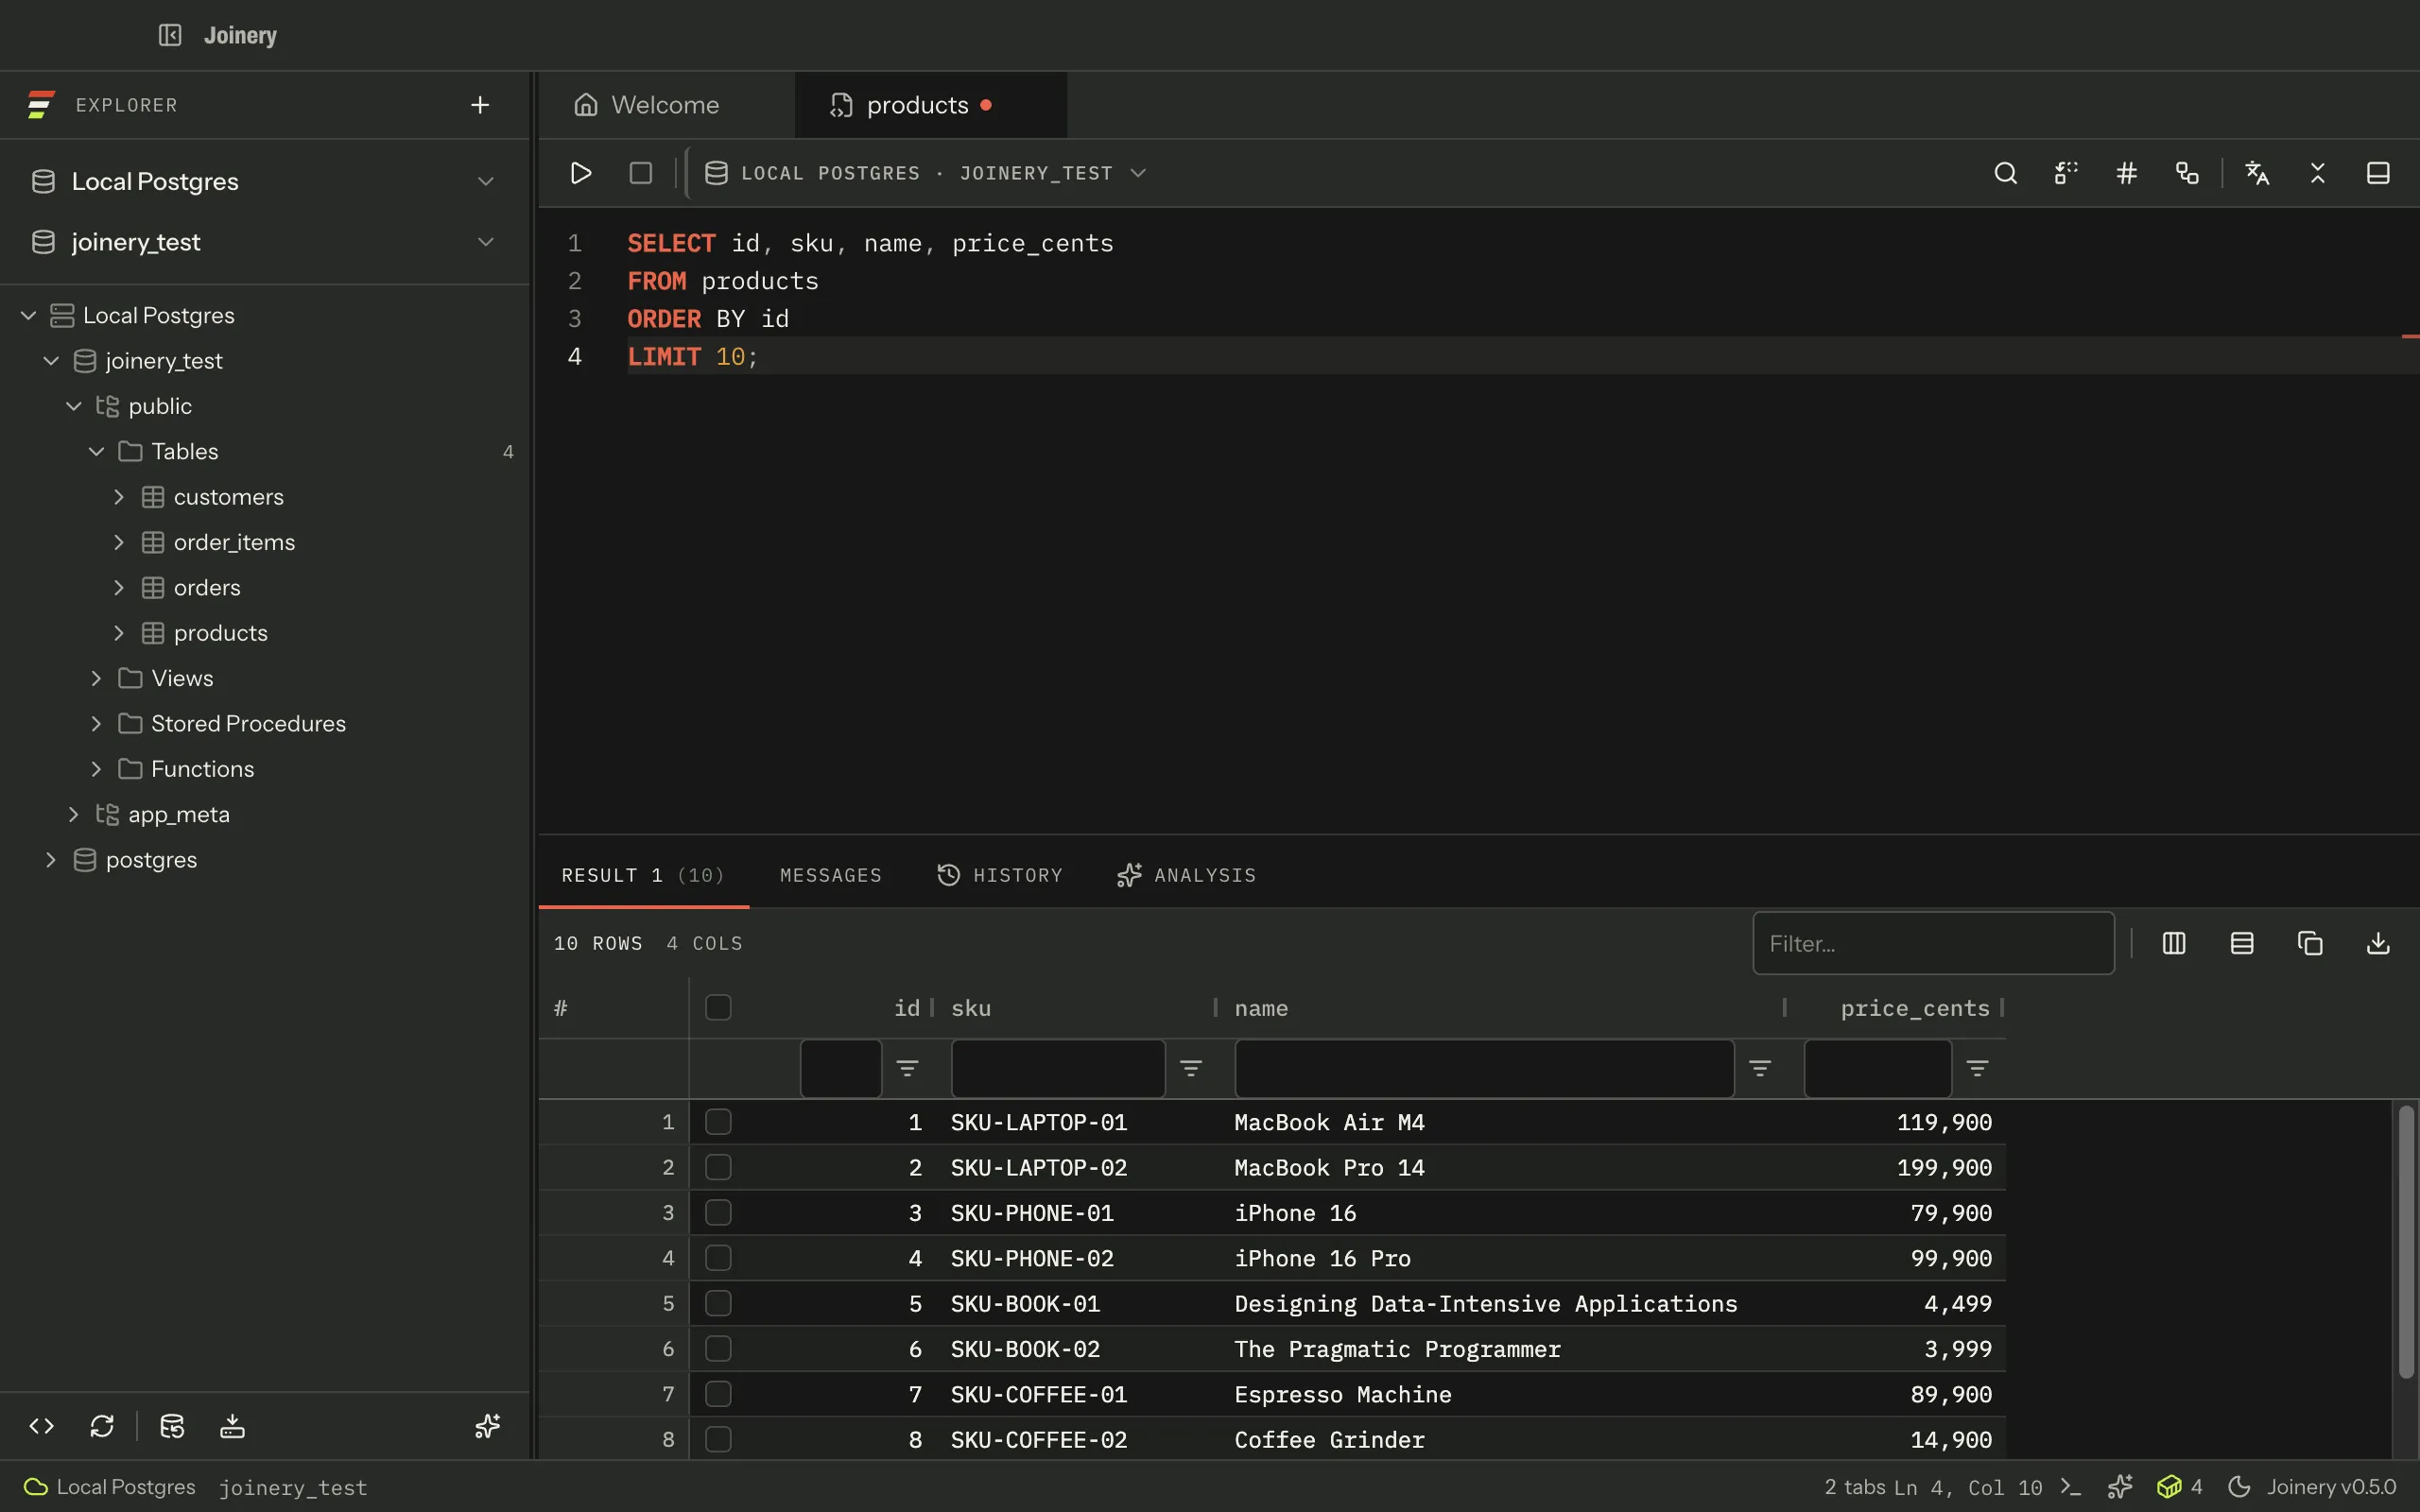Screen dimensions: 2420x1512
Task: Click the collapse arrows icon in the toolbar
Action: pos(2318,173)
